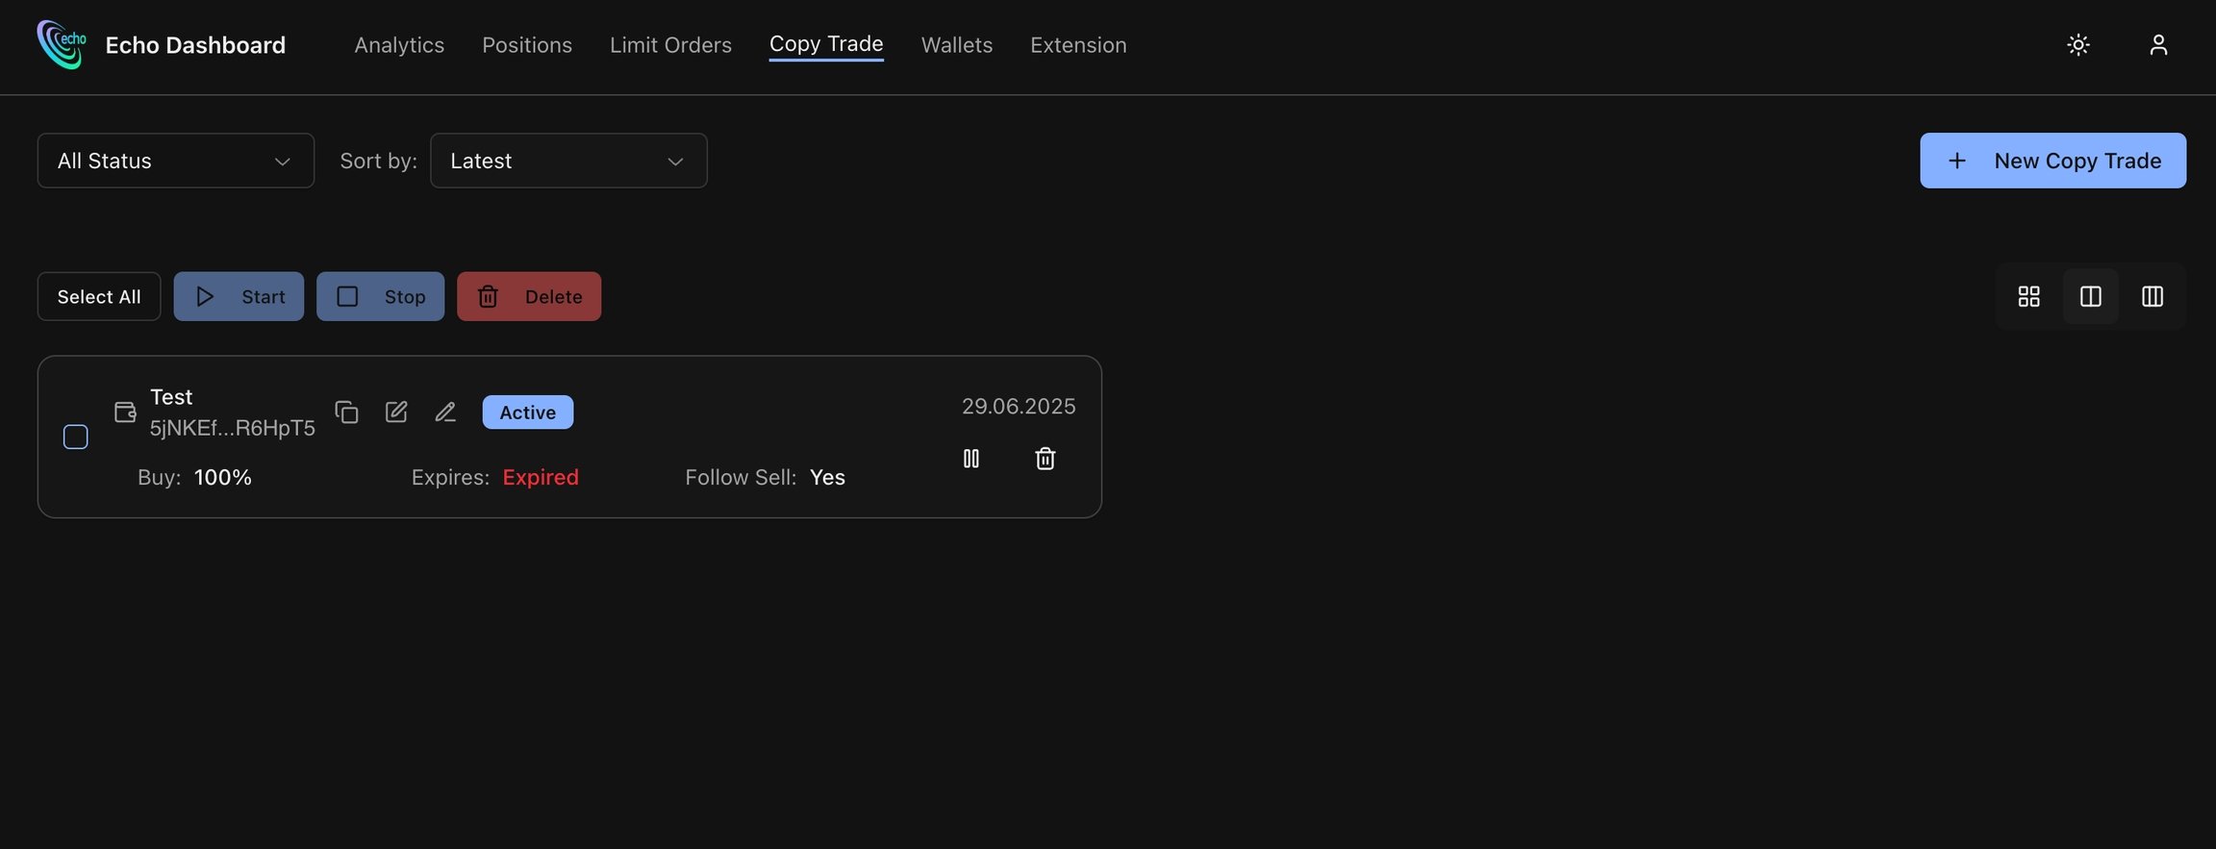
Task: Copy the Test wallet address
Action: pos(346,412)
